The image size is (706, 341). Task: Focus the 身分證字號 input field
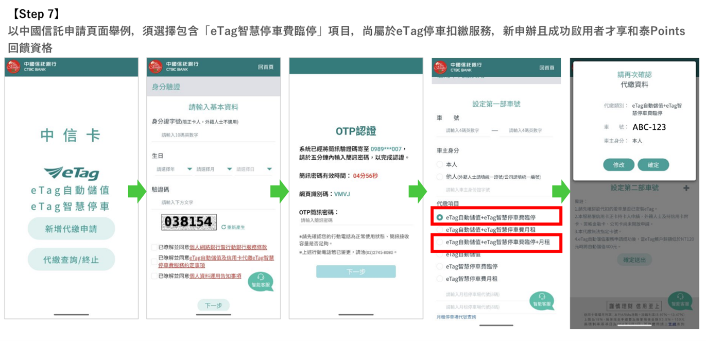coord(213,135)
